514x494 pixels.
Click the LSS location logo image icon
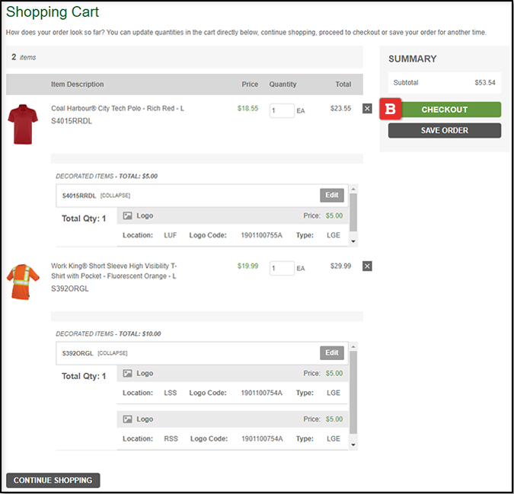(x=128, y=374)
